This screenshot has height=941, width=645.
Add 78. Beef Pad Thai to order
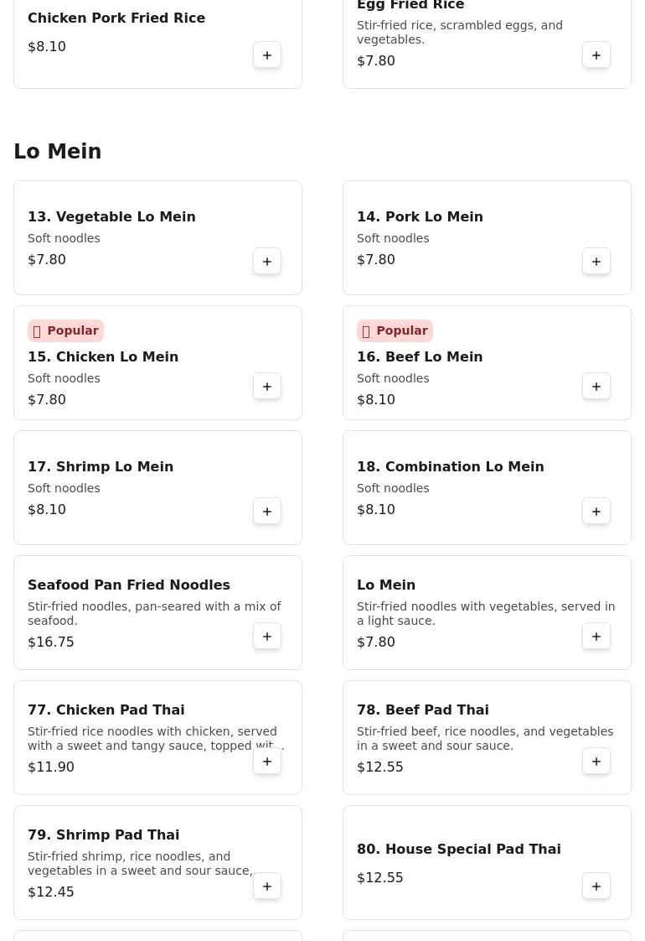tap(596, 762)
